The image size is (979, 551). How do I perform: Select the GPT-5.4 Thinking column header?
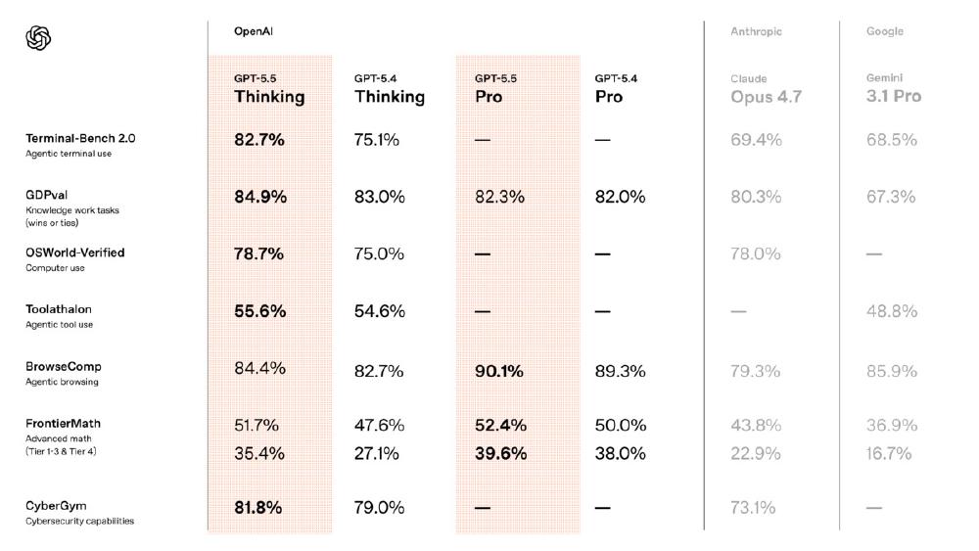389,89
